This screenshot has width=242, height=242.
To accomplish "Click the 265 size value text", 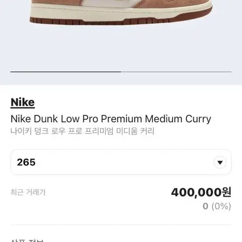I will pos(26,162).
